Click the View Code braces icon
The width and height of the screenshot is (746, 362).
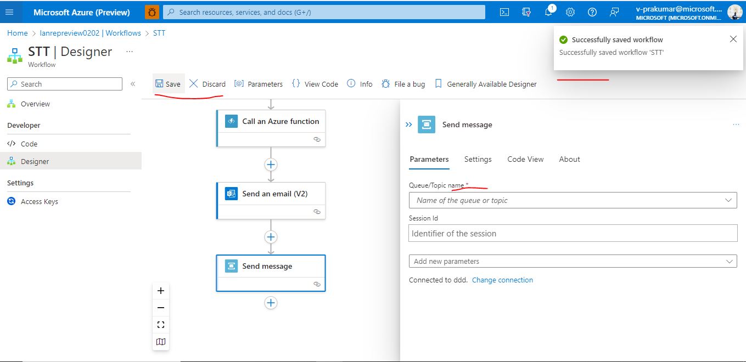pos(296,83)
